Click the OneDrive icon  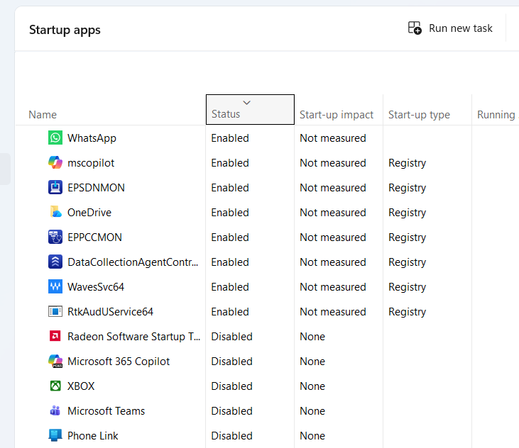(x=55, y=212)
